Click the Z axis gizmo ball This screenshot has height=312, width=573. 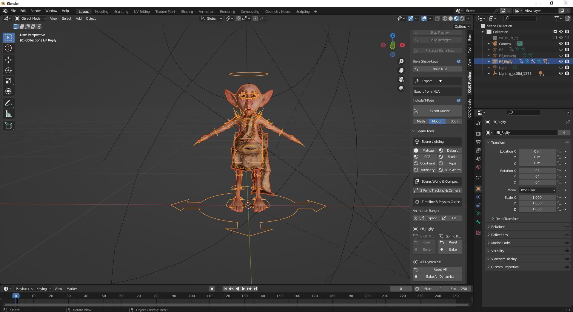tap(393, 35)
